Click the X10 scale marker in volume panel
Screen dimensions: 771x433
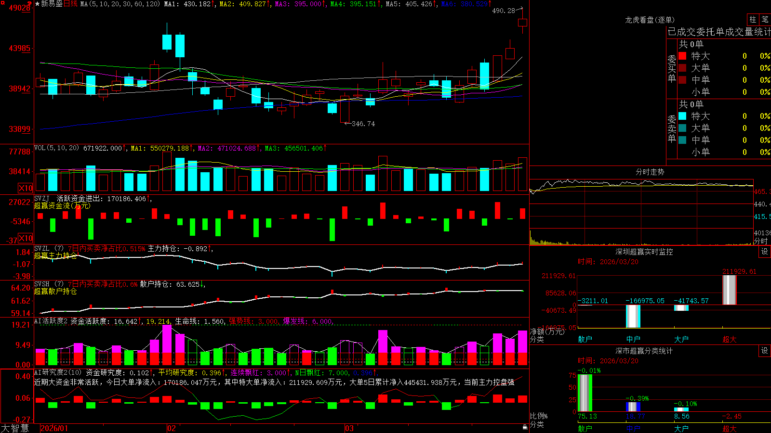(x=26, y=188)
